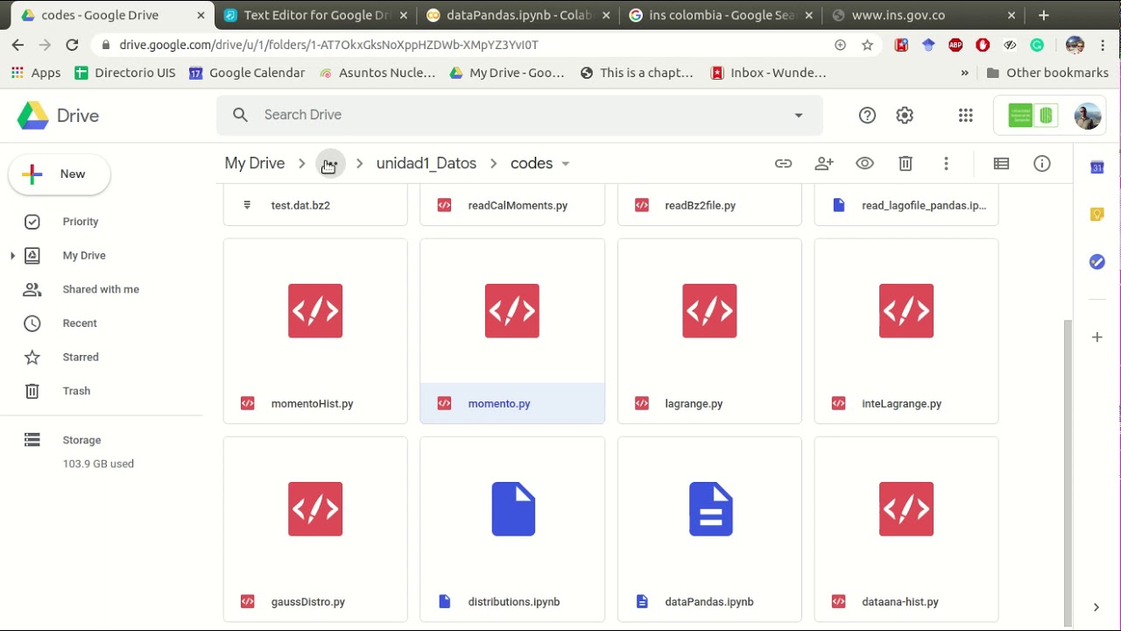Viewport: 1121px width, 631px height.
Task: Bookmark this page star icon
Action: 867,45
